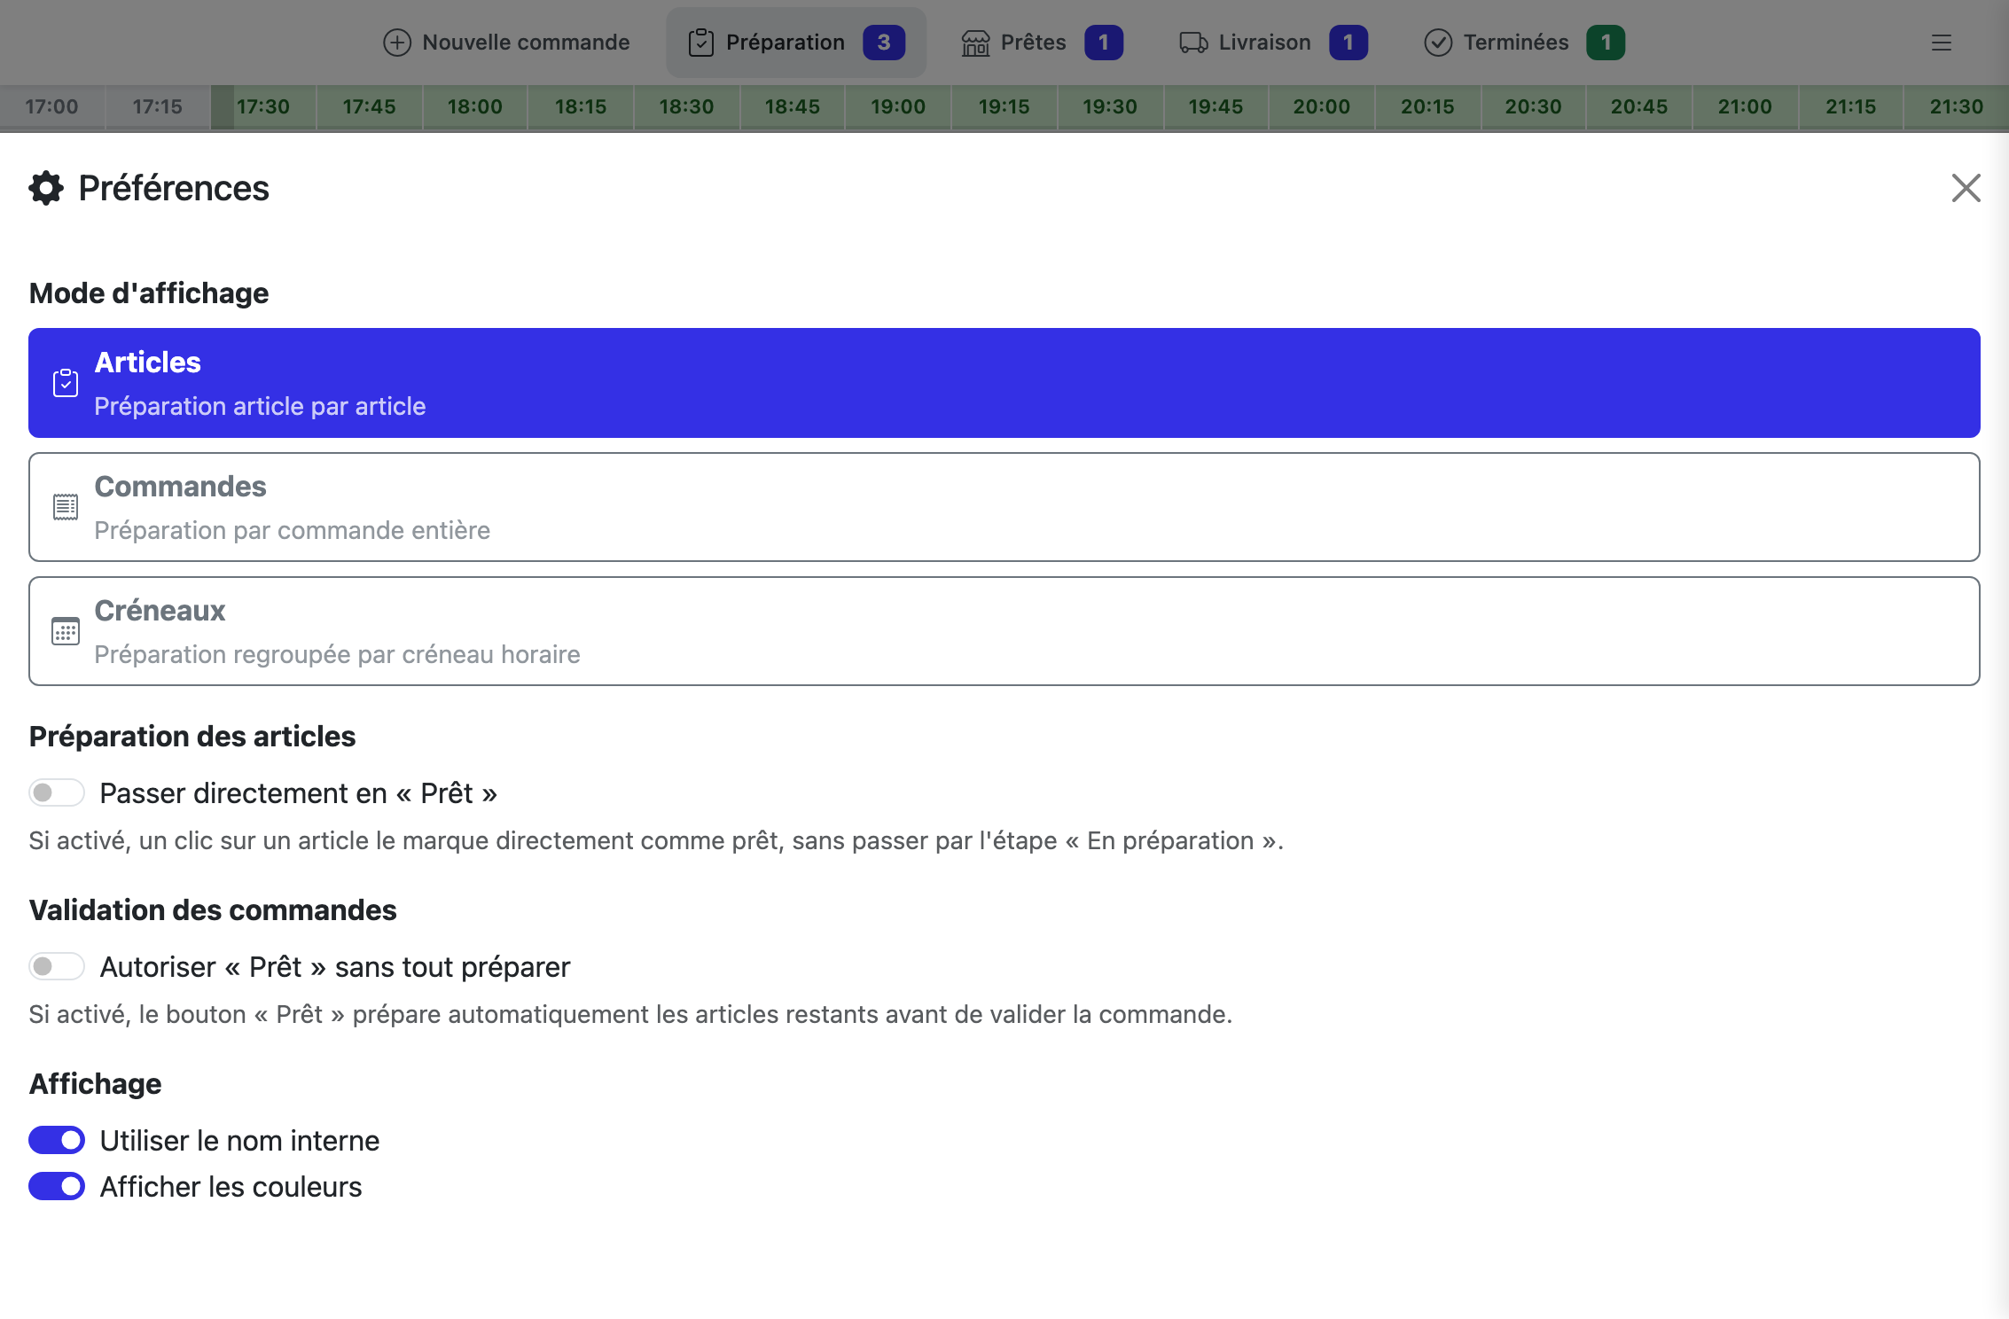2009x1319 pixels.
Task: Click the Terminées checkmark icon
Action: pos(1438,43)
